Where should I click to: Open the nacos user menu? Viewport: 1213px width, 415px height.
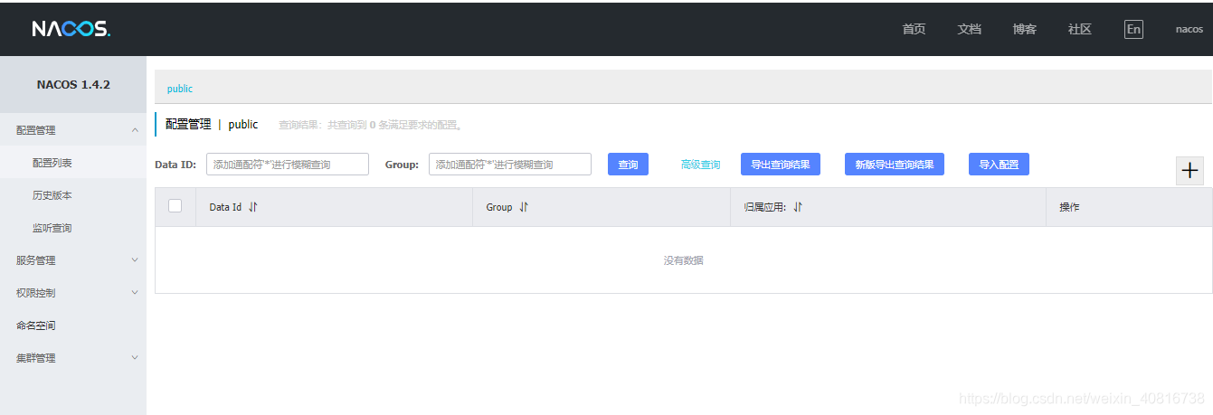tap(1189, 29)
